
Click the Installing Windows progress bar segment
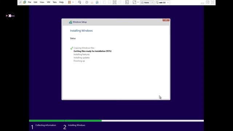click(134, 121)
